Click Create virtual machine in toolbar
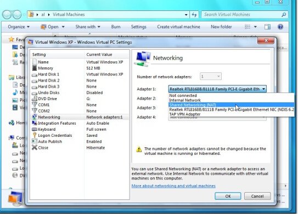 (179, 27)
